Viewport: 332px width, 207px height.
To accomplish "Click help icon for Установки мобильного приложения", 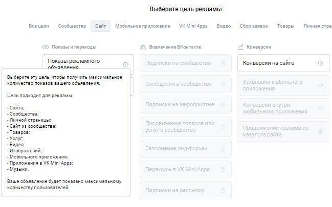I will pos(320,85).
